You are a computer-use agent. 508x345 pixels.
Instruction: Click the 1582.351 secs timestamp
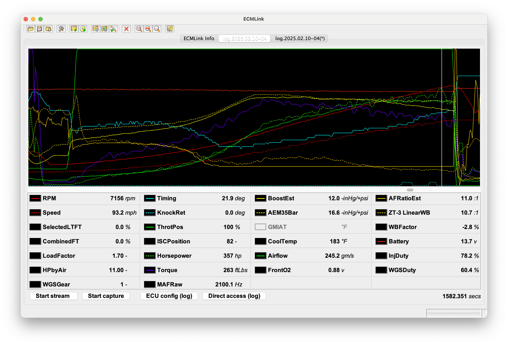tap(462, 296)
